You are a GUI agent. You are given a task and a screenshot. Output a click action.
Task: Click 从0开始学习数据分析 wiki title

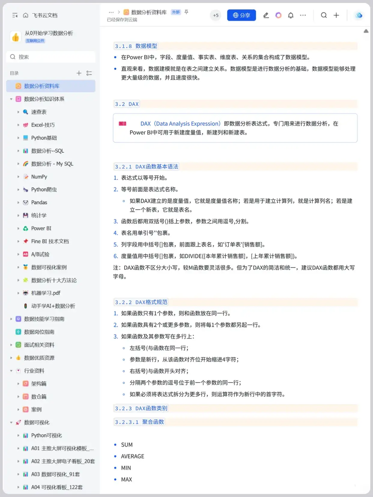coord(49,33)
